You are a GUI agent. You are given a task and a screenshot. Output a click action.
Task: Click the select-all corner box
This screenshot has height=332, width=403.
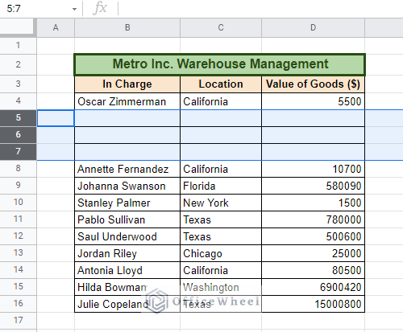(18, 27)
